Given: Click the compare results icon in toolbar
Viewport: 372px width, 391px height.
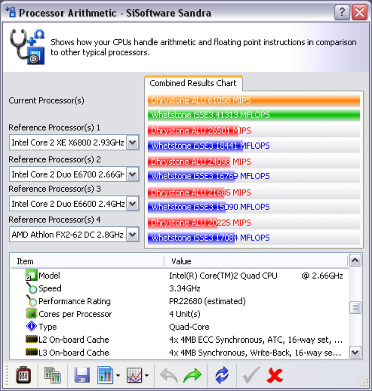Looking at the screenshot, I should (x=52, y=375).
